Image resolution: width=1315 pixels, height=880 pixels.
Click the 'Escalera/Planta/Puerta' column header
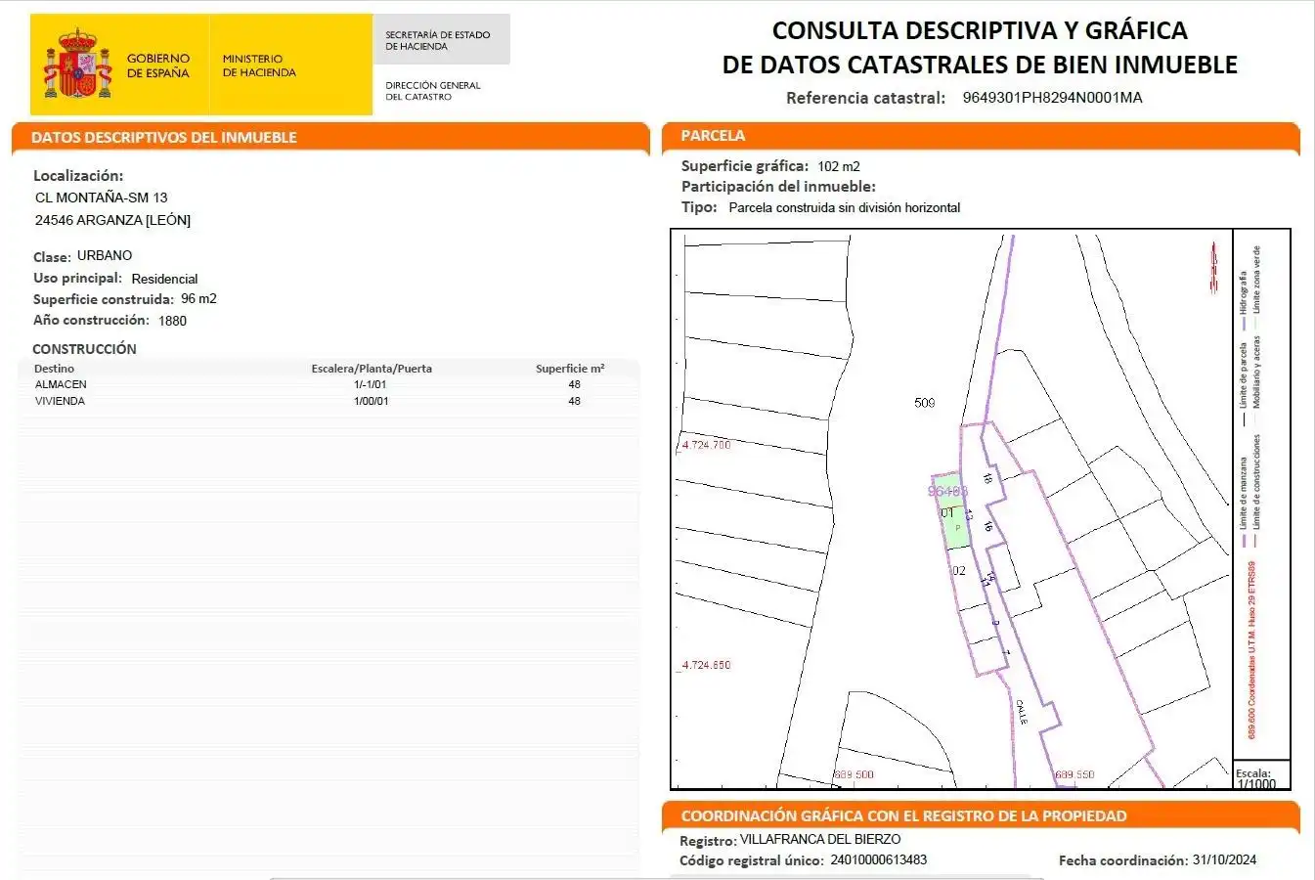click(x=372, y=369)
